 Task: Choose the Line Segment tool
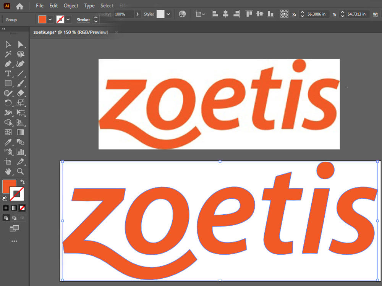[21, 74]
